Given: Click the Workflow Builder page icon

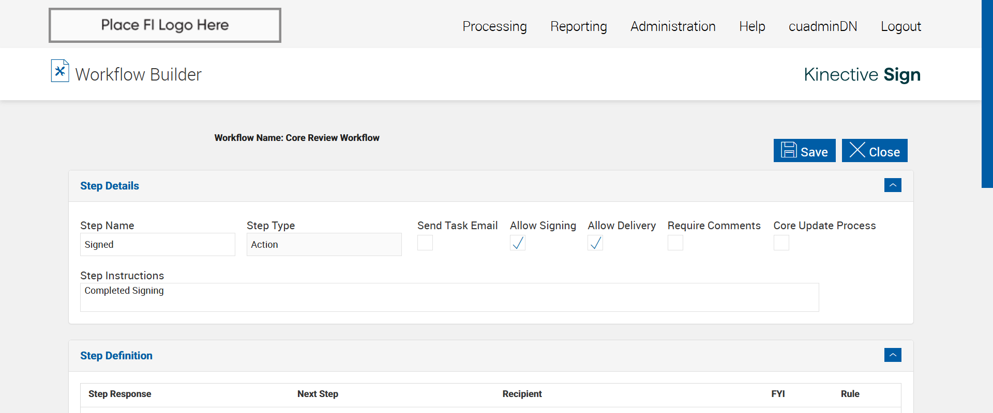Looking at the screenshot, I should coord(60,71).
